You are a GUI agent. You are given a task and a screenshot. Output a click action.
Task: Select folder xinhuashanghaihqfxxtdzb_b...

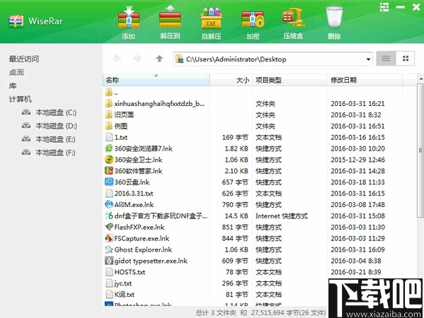tap(156, 104)
